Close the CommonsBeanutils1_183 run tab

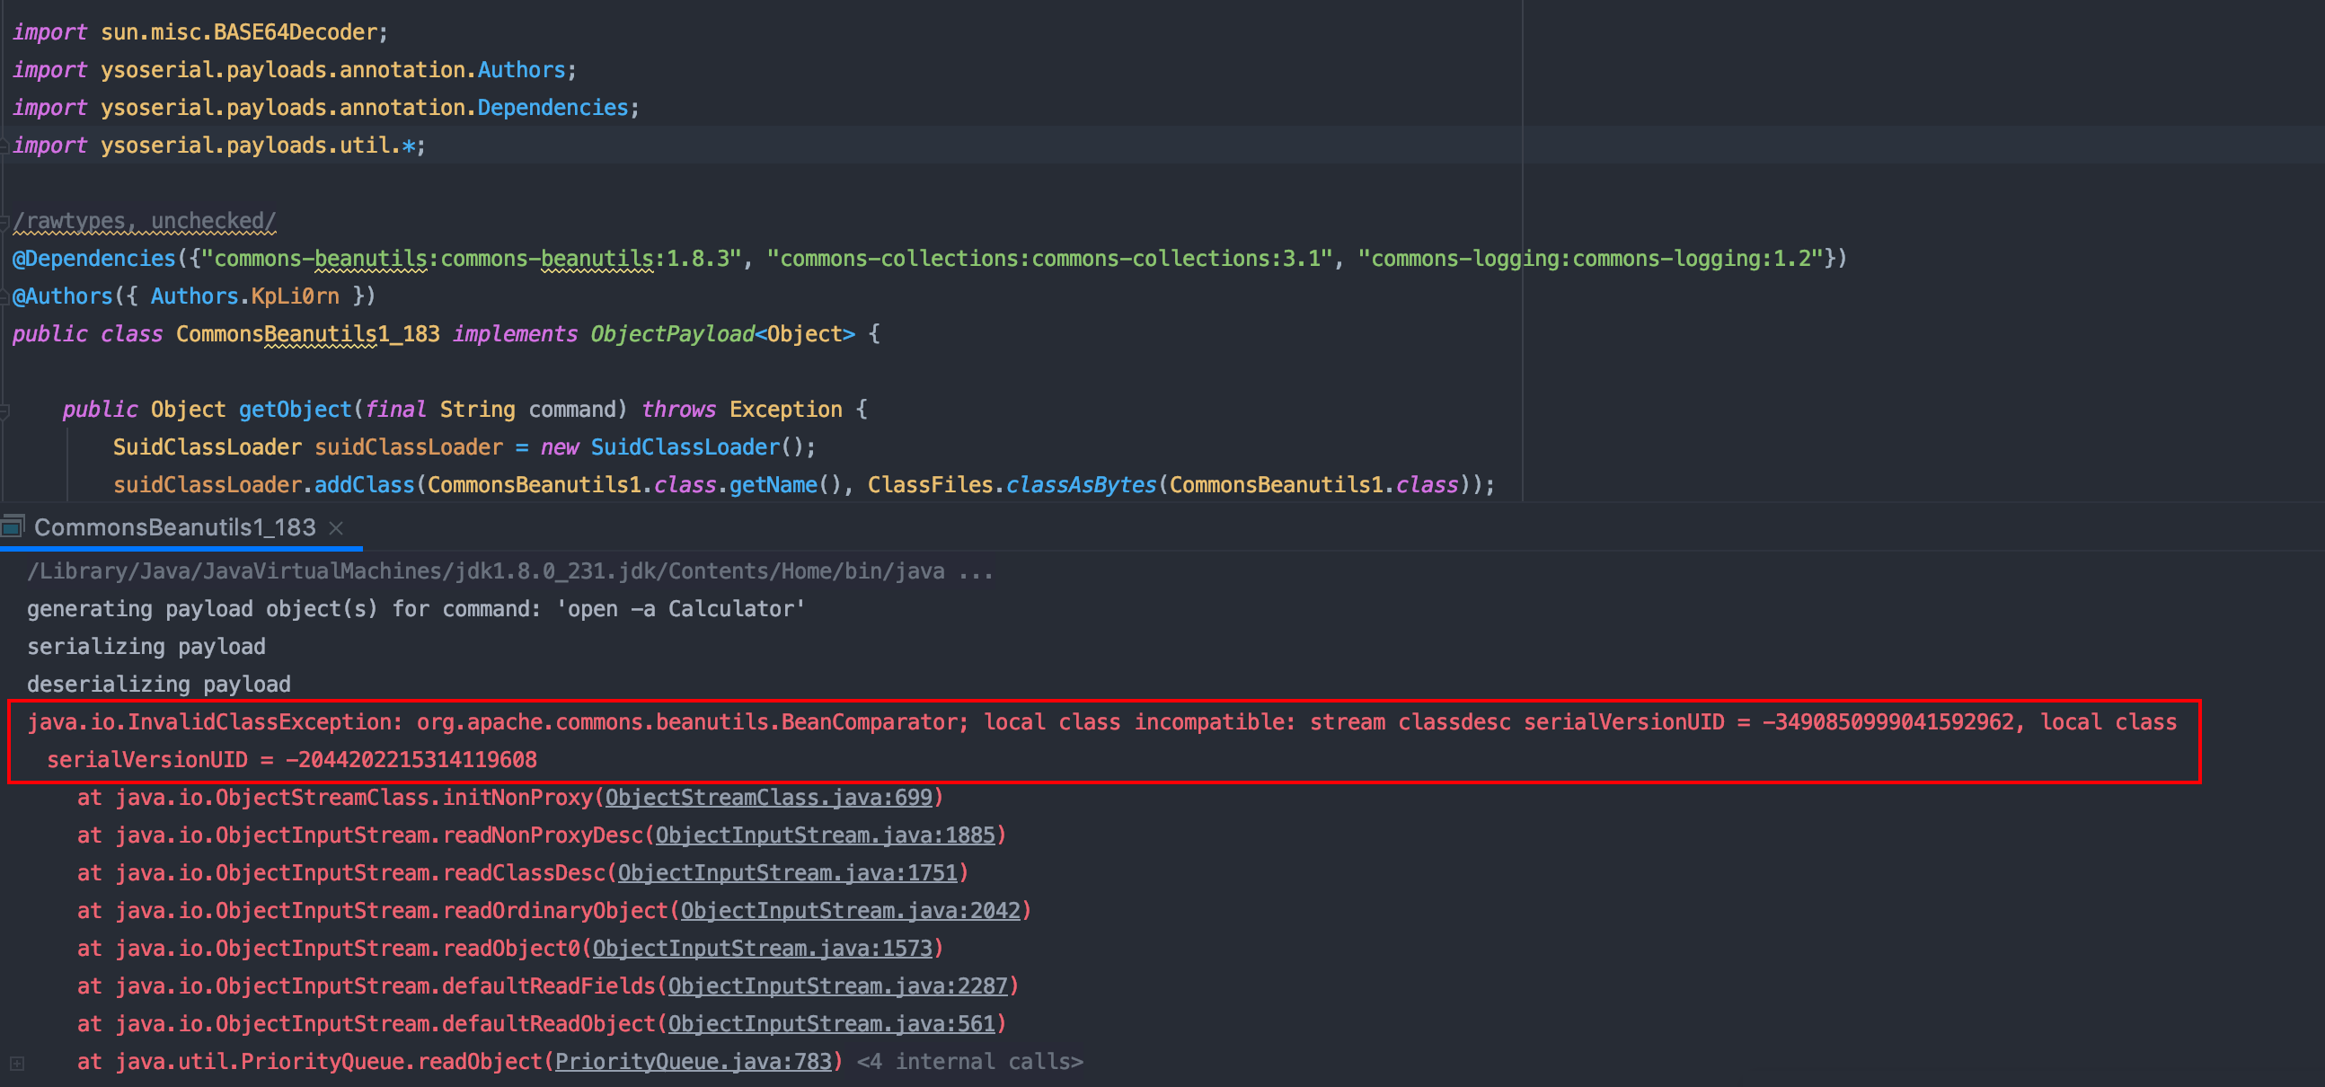[x=336, y=528]
